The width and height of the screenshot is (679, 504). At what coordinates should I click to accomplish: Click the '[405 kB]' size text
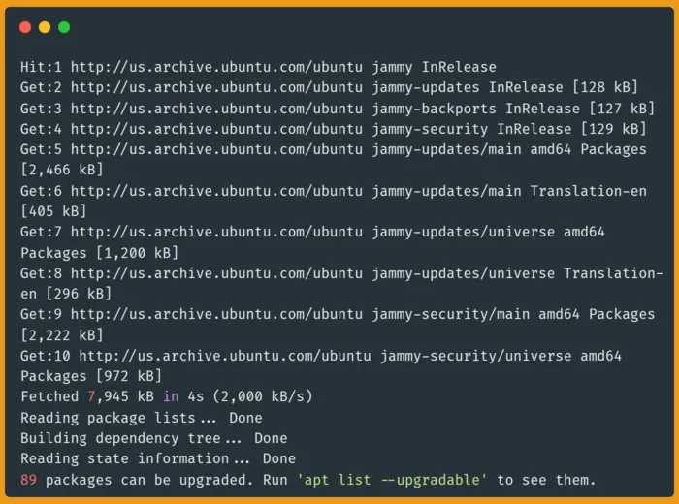point(53,211)
